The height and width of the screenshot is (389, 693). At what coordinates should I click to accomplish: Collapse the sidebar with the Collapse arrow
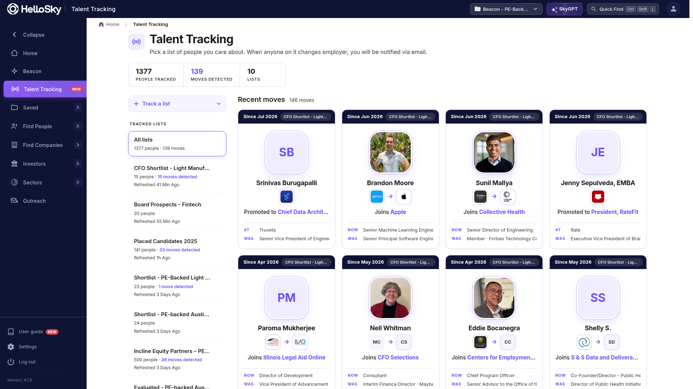14,35
